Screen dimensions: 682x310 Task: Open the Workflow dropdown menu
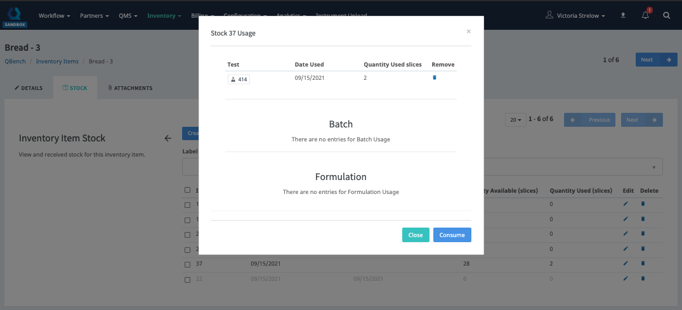pos(54,15)
